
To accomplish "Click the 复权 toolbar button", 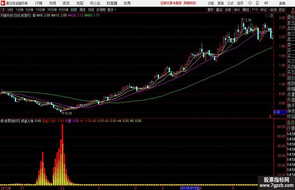I will [211, 10].
